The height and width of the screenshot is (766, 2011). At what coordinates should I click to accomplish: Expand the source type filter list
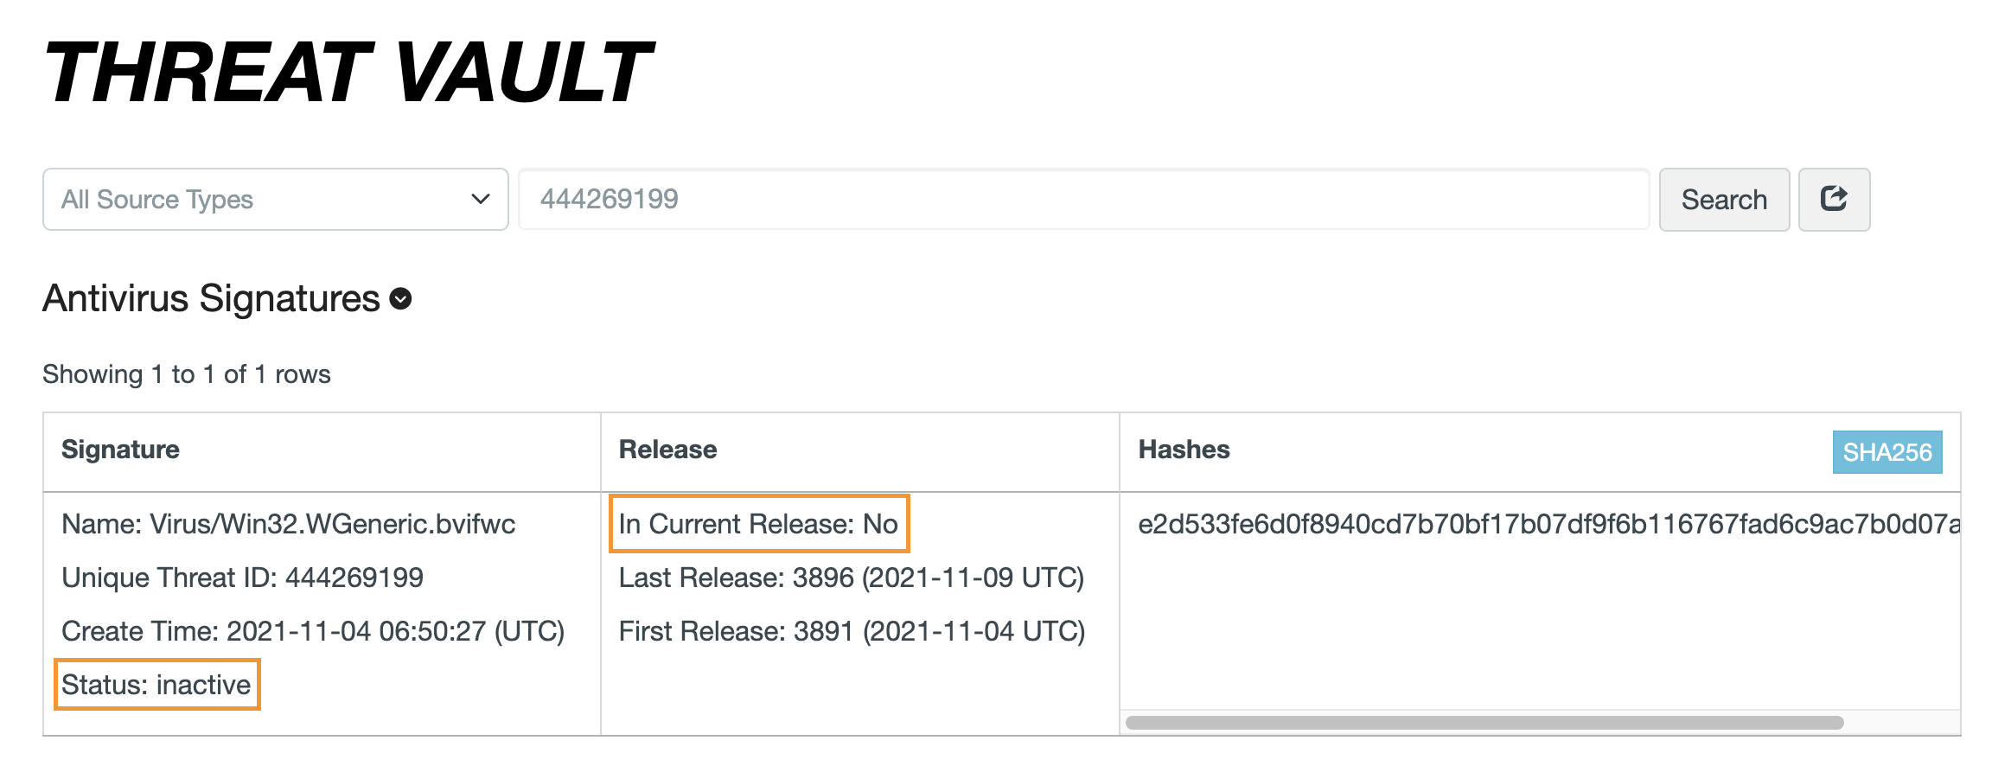tap(275, 200)
